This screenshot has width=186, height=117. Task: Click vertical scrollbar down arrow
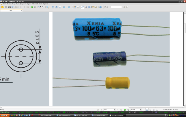185,105
